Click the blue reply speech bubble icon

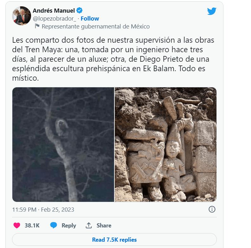[54, 225]
